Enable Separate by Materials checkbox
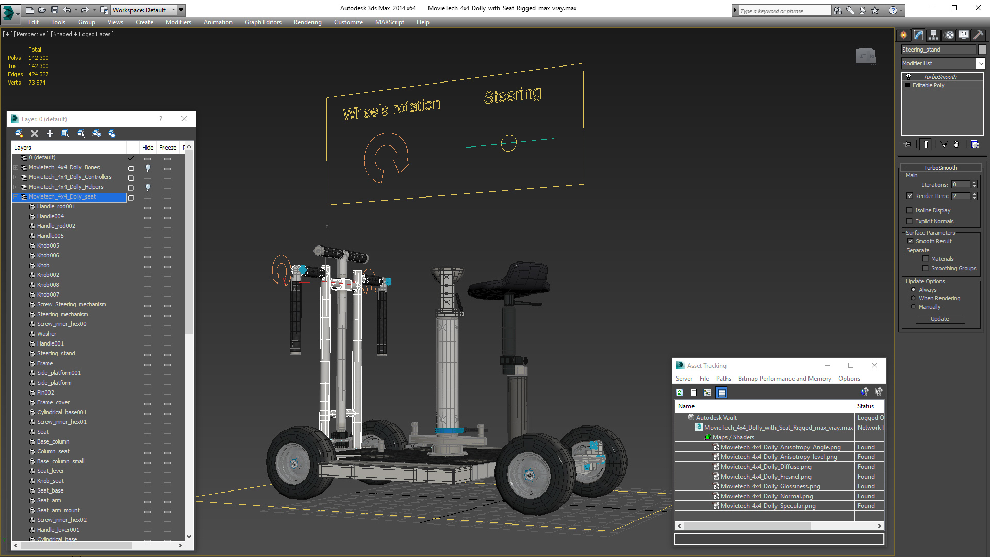 tap(926, 259)
